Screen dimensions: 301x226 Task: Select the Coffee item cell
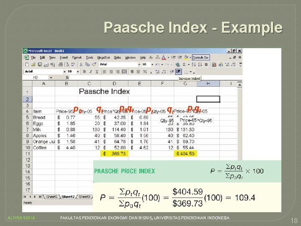click(x=43, y=148)
